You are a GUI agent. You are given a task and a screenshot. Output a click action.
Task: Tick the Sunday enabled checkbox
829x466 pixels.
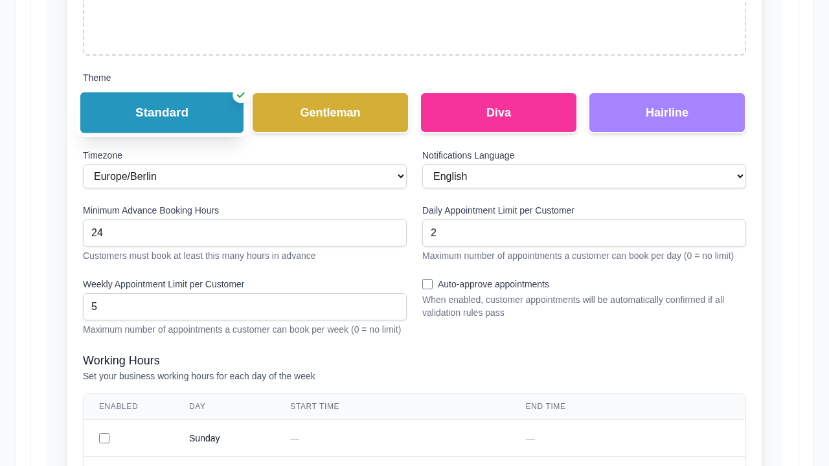pyautogui.click(x=104, y=438)
